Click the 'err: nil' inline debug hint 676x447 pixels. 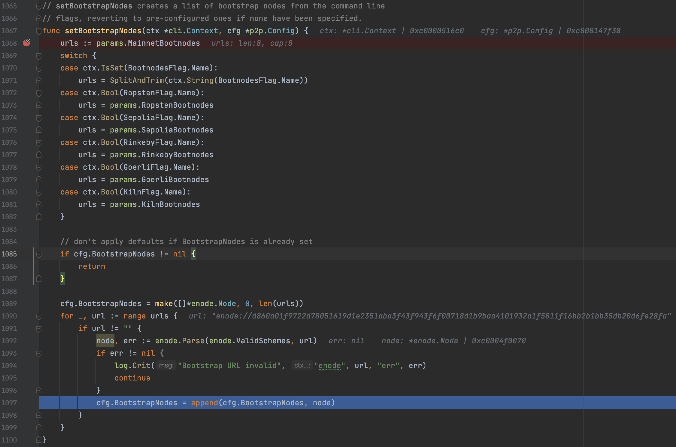(346, 341)
